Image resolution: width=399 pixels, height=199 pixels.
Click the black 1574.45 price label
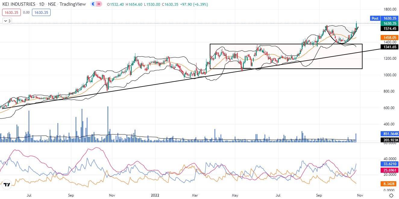389,29
